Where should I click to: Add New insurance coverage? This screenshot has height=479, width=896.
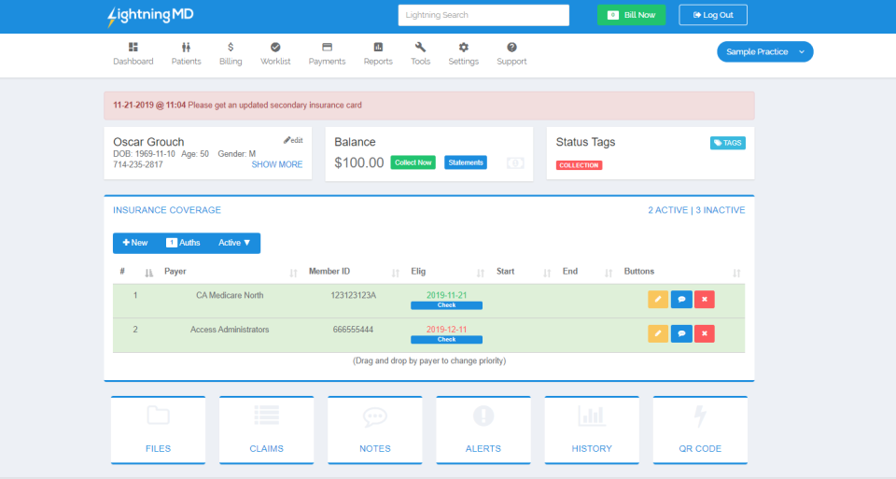pyautogui.click(x=135, y=243)
